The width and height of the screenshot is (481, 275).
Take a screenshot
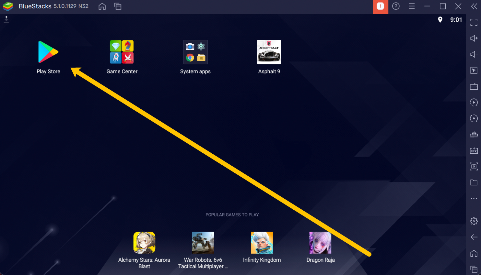coord(474,166)
